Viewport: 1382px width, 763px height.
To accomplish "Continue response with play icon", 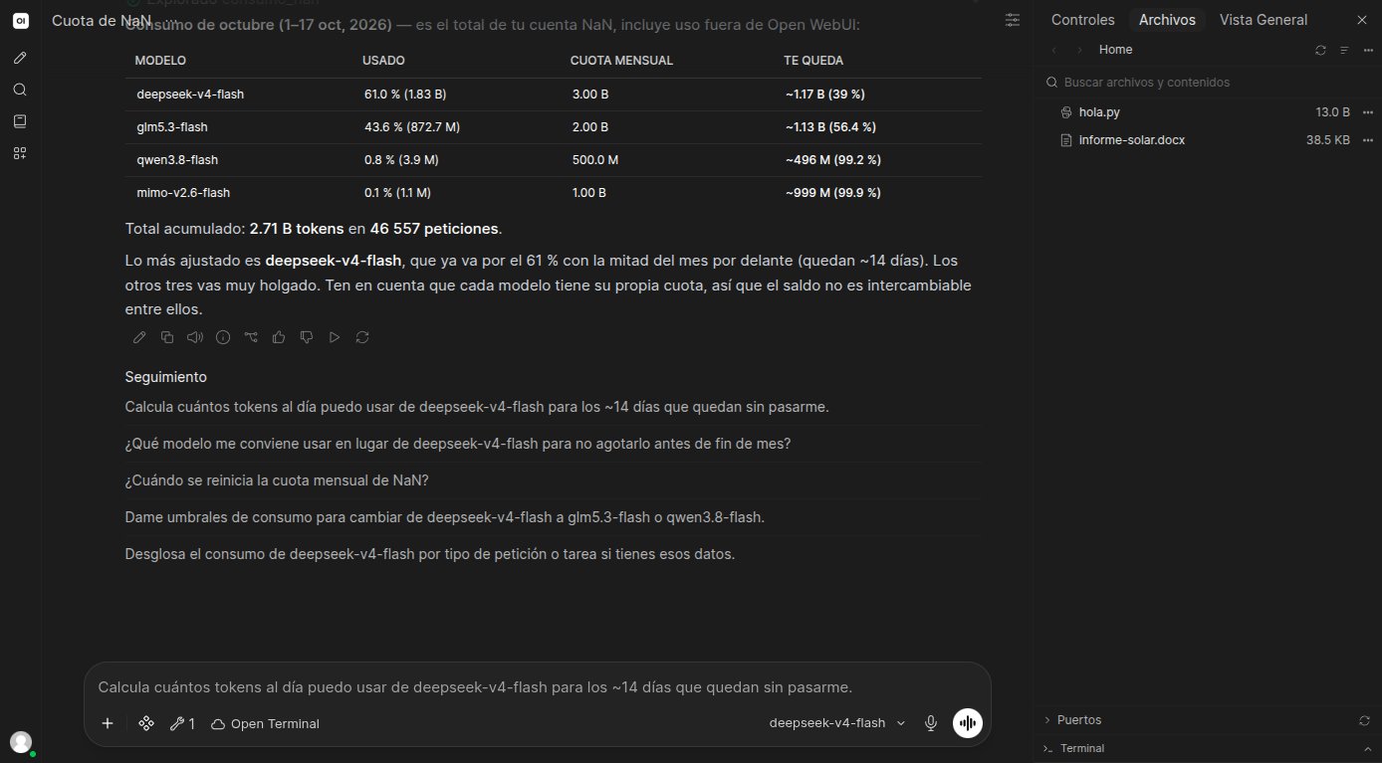I will pyautogui.click(x=335, y=337).
